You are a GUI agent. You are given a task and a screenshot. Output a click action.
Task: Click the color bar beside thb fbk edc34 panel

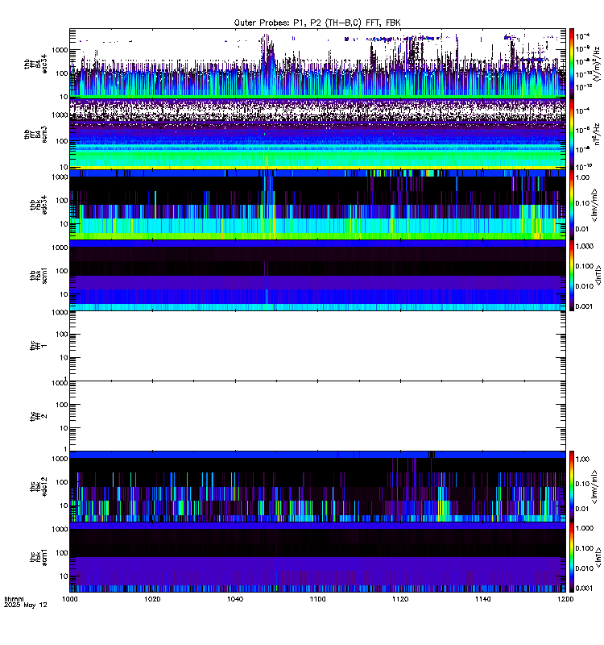tap(572, 205)
